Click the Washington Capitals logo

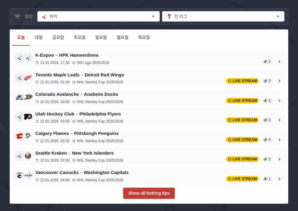tap(28, 175)
